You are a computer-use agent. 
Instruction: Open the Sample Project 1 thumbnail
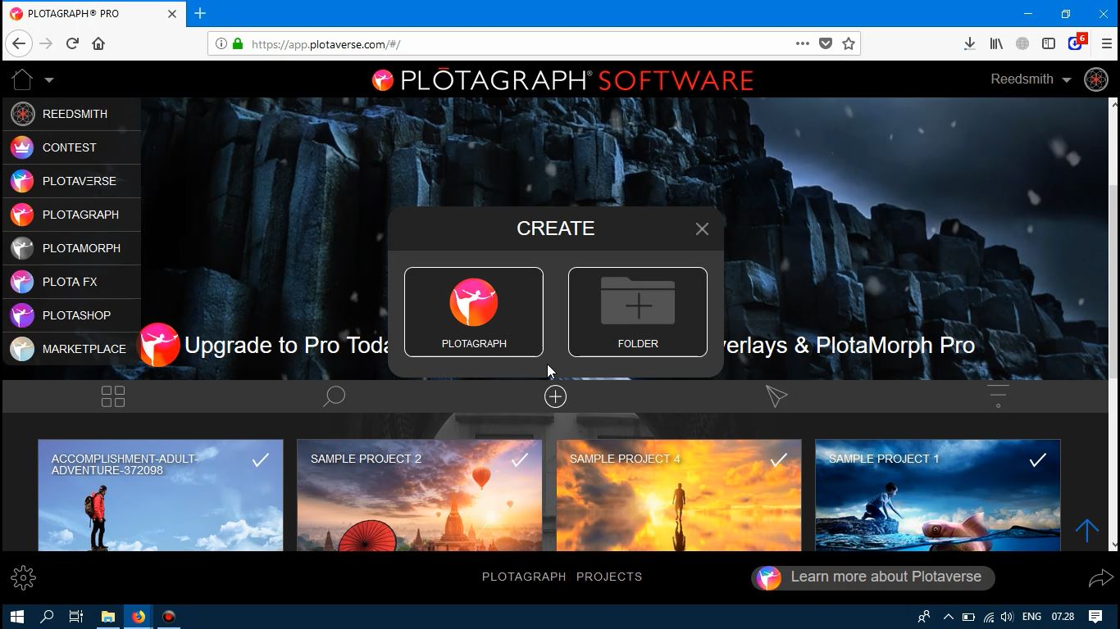(x=938, y=496)
